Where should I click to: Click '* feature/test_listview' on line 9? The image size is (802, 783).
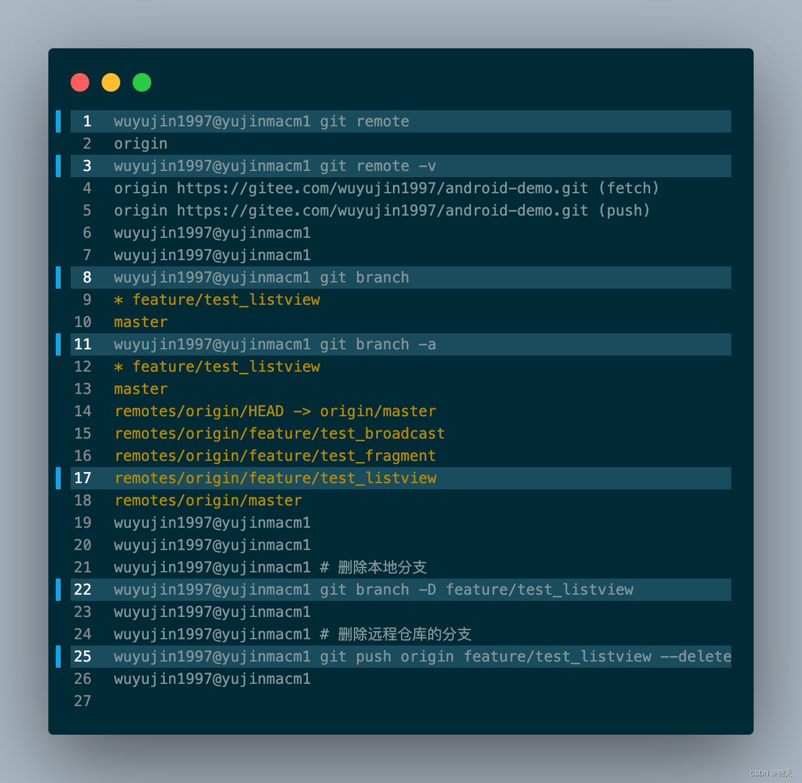pos(217,300)
